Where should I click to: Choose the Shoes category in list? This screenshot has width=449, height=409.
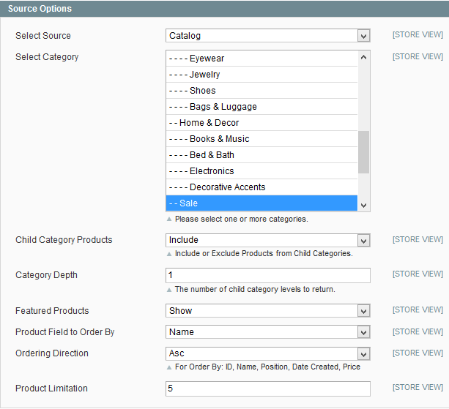pyautogui.click(x=261, y=91)
